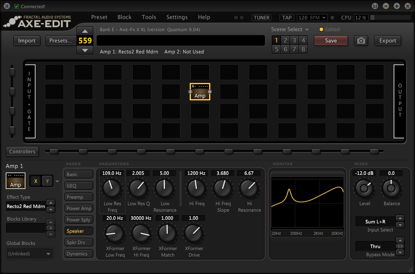415x274 pixels.
Task: Click the XFormer Match knob
Action: pos(167,233)
